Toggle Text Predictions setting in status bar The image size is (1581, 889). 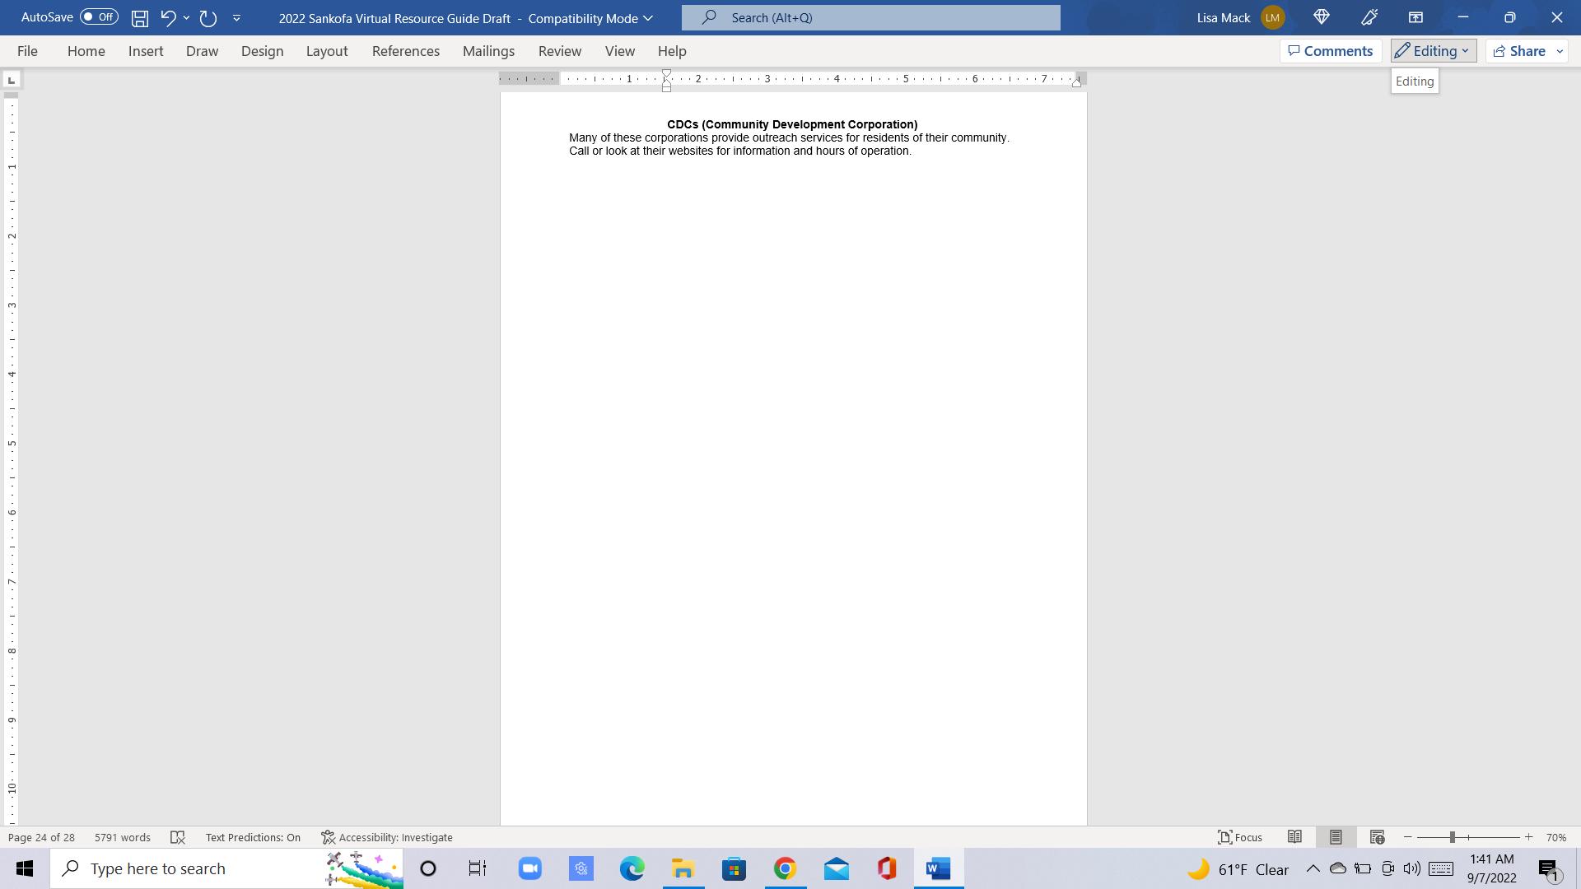(253, 837)
